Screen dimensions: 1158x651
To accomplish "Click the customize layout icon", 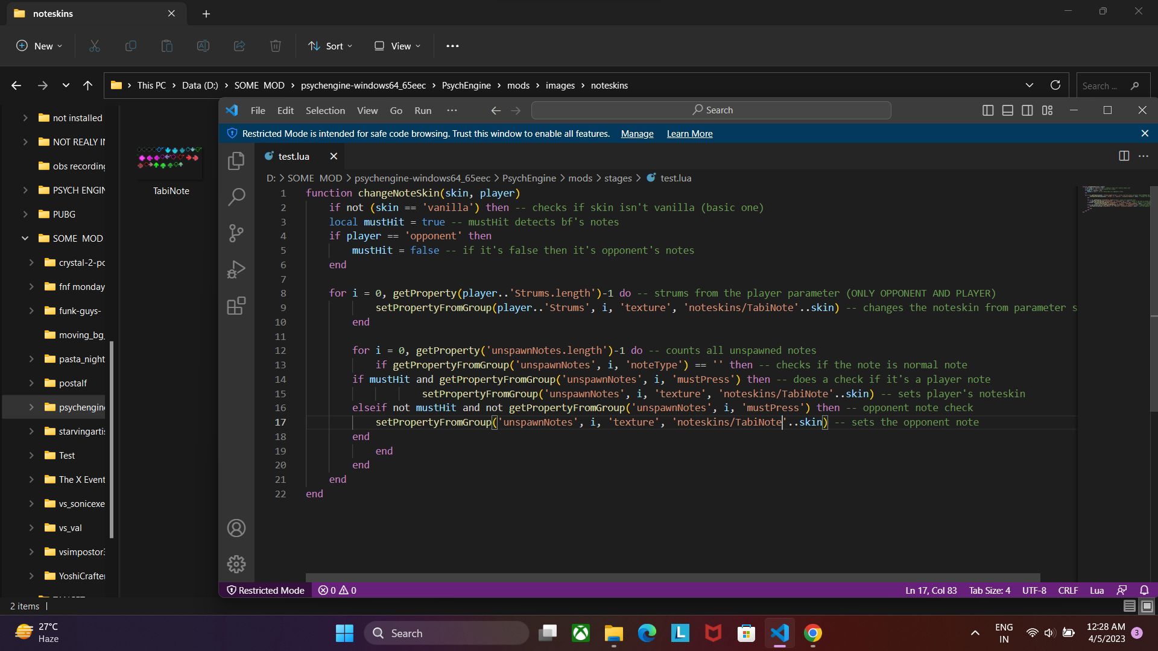I will [1047, 110].
